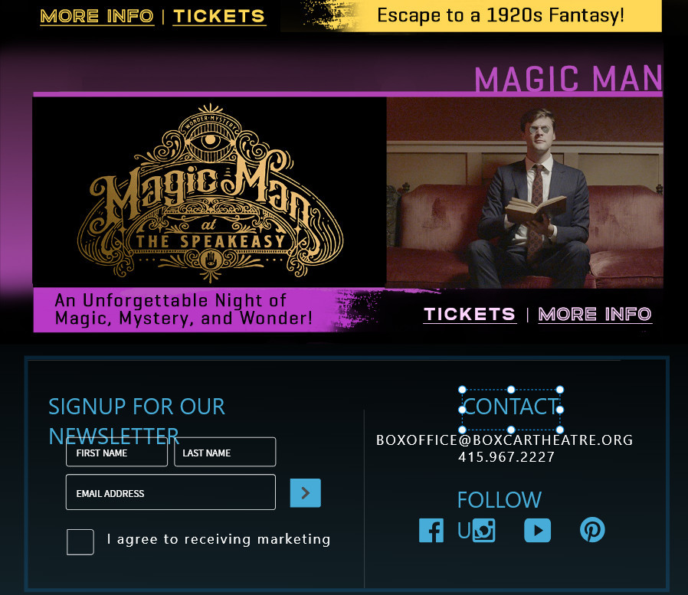688x595 pixels.
Task: Open the yellow TICKETS link
Action: tap(219, 16)
